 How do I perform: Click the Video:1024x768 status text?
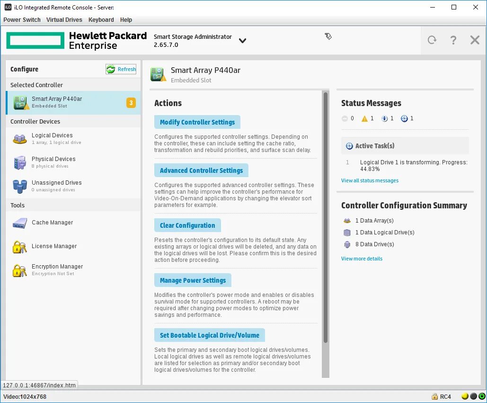[25, 397]
